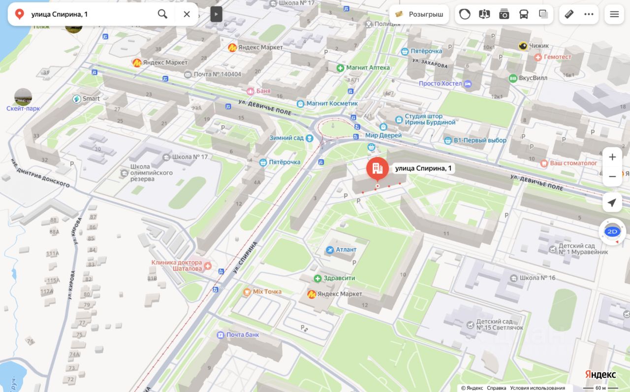This screenshot has height=392, width=630.
Task: Click the Магнит Аптека pharmacy marker
Action: point(340,67)
